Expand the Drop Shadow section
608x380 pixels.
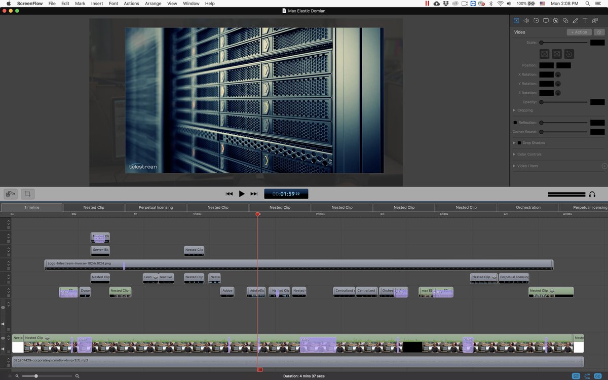514,143
